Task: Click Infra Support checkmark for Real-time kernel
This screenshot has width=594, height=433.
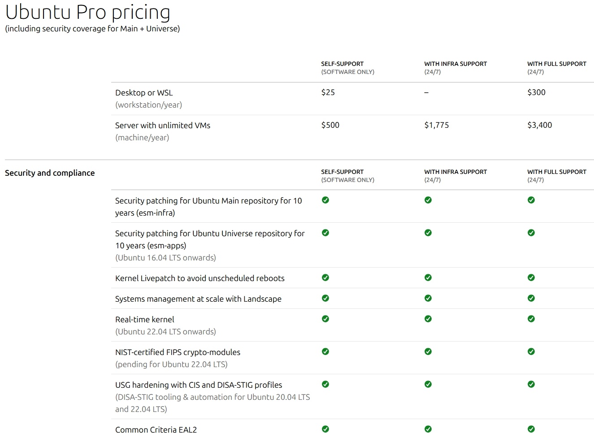Action: (x=428, y=319)
